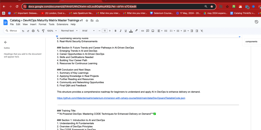Click the document title text
The height and width of the screenshot is (130, 261).
pyautogui.click(x=46, y=20)
